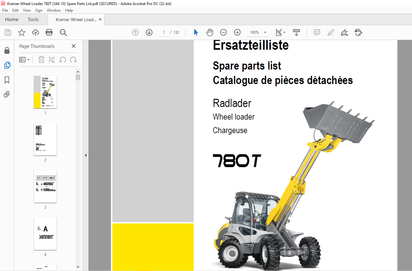412x271 pixels.
Task: Rotate pages clockwise
Action: (73, 59)
